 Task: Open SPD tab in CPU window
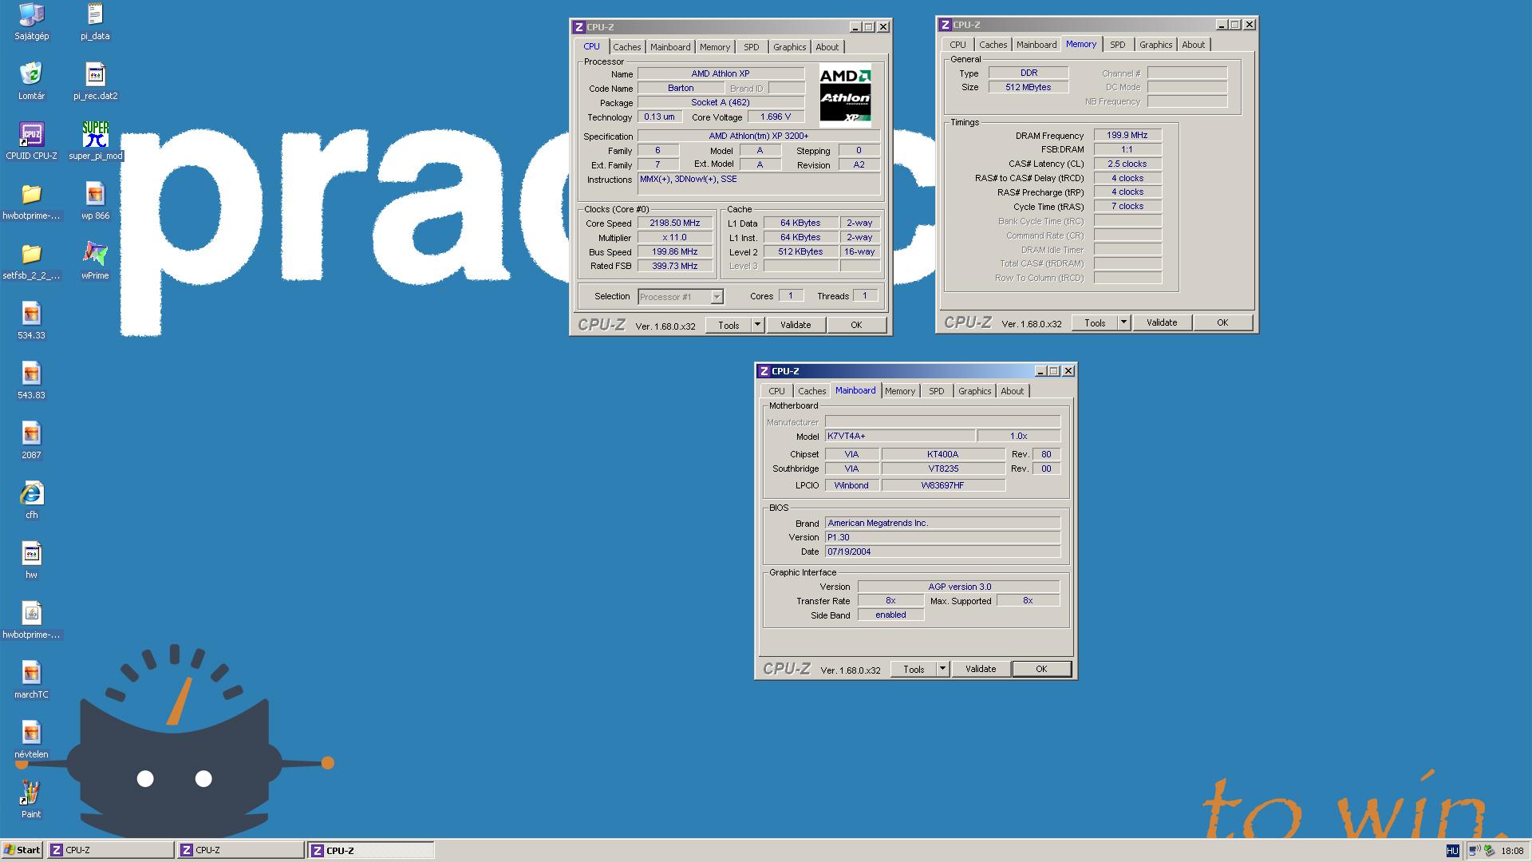751,47
